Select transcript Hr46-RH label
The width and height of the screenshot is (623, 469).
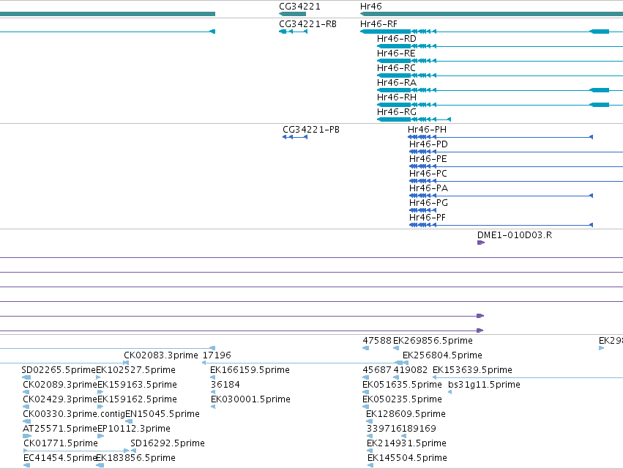coord(397,97)
